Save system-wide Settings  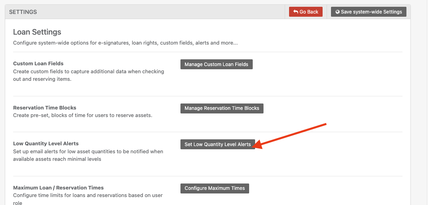pos(369,12)
